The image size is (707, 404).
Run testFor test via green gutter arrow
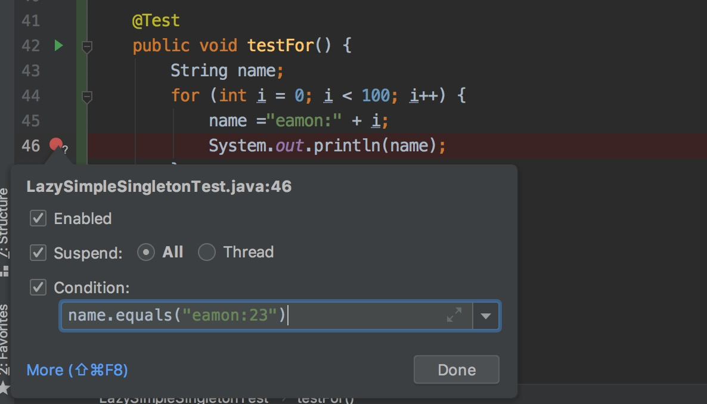point(58,45)
